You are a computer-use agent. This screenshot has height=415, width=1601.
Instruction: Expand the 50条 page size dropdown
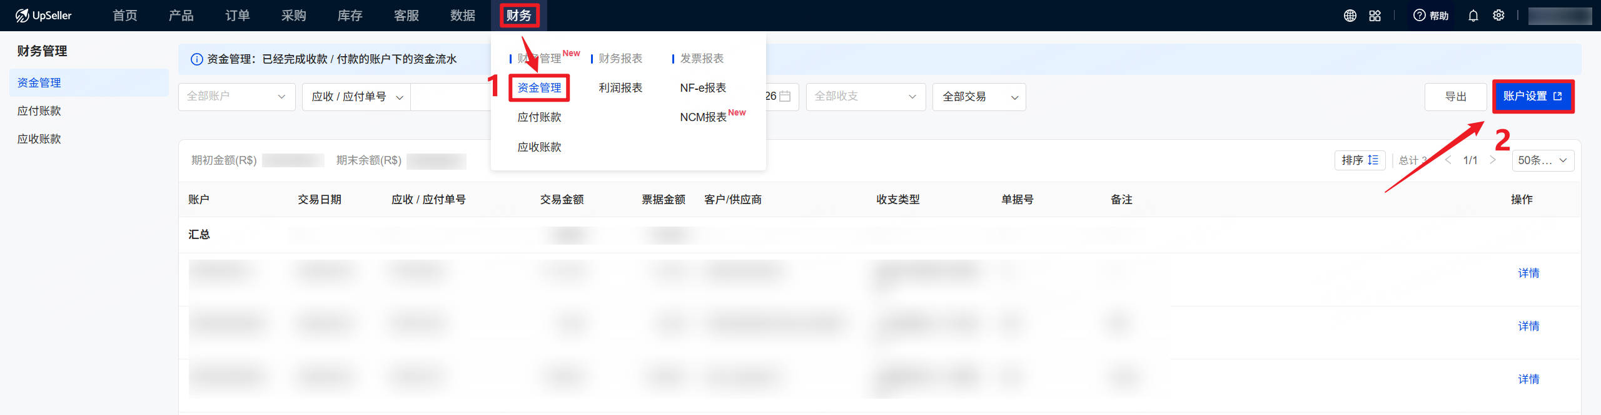click(1543, 160)
